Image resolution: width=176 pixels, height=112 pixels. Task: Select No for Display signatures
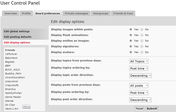click(142, 46)
